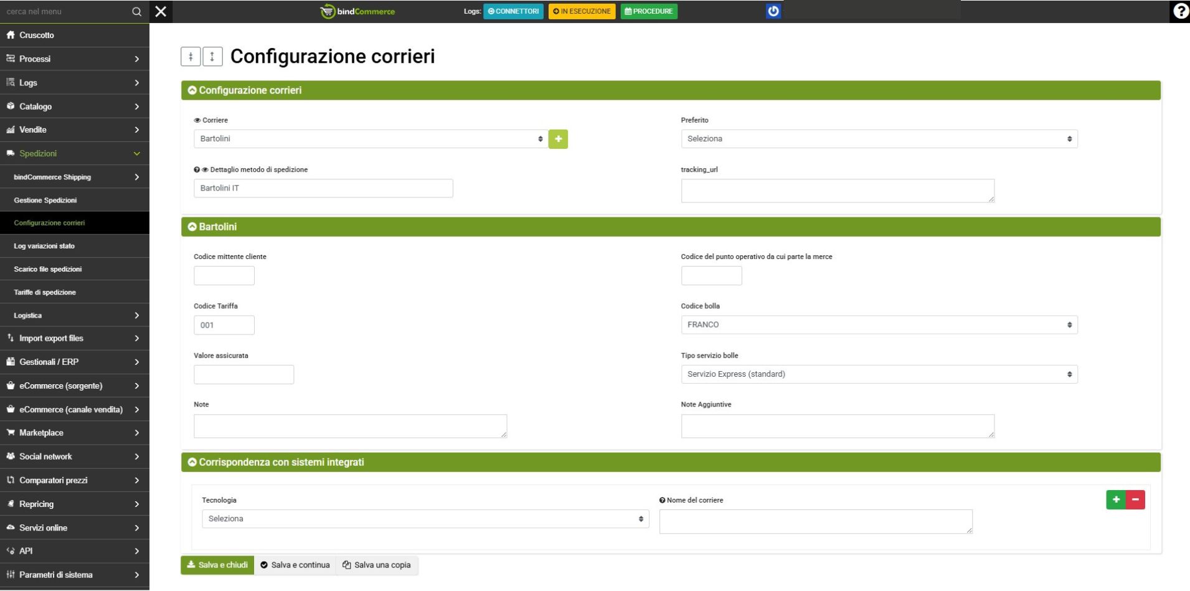Viewport: 1190px width, 591px height.
Task: Remove correspondence row with red minus button
Action: [x=1135, y=499]
